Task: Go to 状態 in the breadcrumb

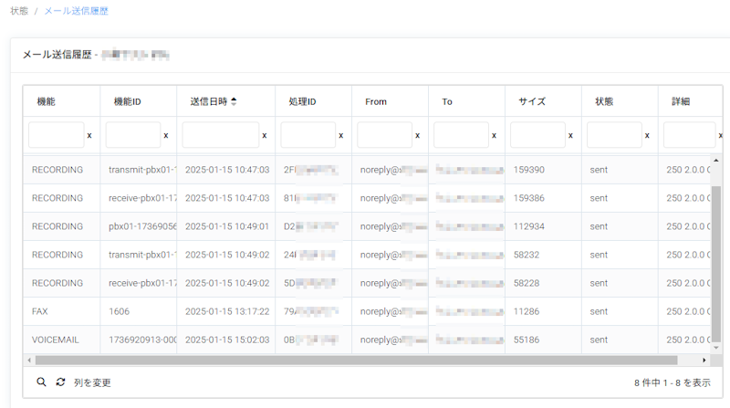Action: [19, 11]
